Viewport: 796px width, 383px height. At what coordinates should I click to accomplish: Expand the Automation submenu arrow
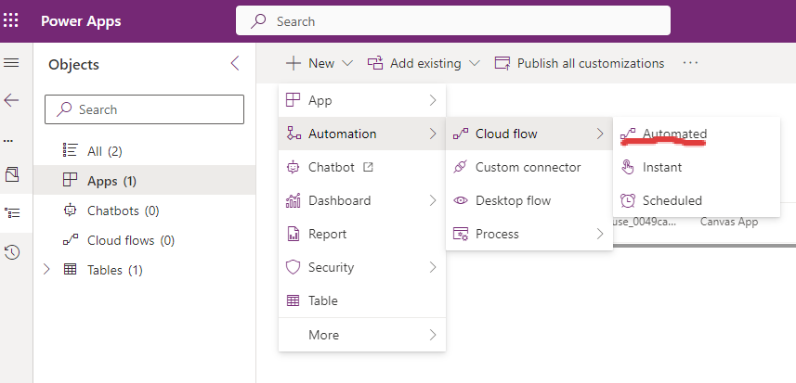[433, 134]
